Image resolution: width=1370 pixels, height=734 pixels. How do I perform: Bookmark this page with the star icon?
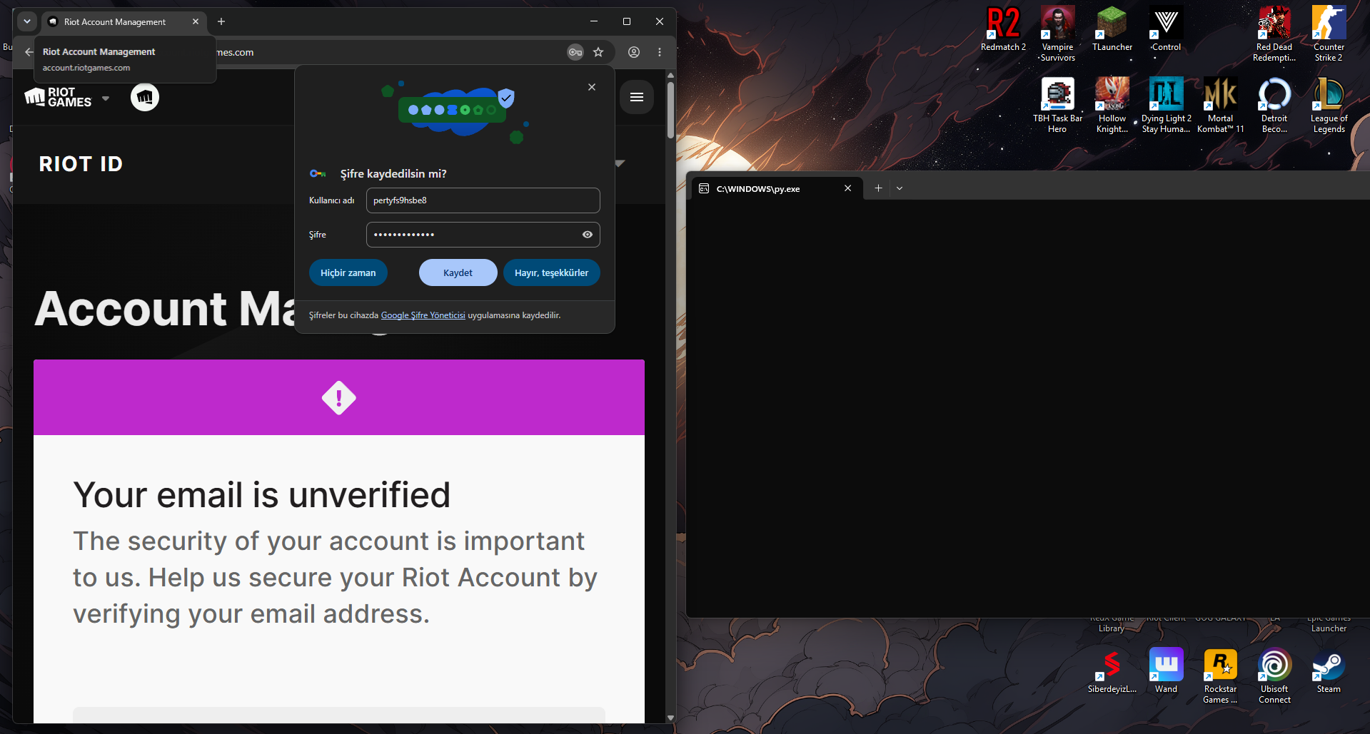(598, 52)
